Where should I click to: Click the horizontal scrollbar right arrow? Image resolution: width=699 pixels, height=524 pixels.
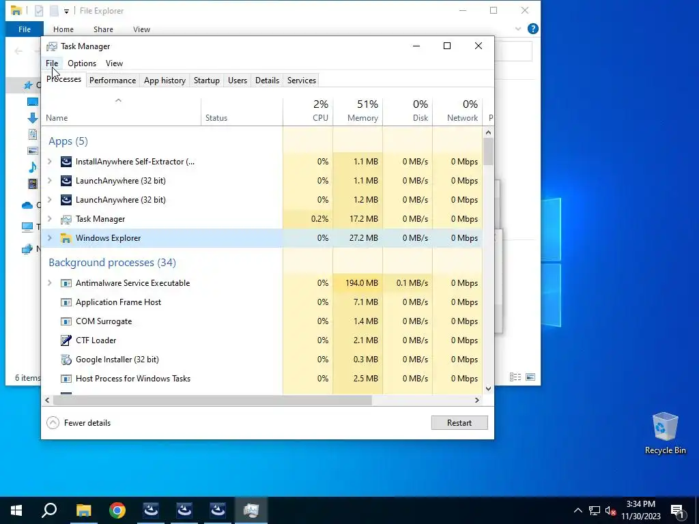click(x=477, y=400)
